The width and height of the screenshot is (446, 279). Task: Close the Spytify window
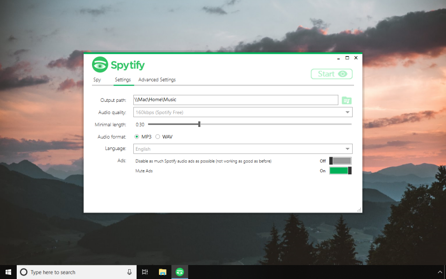coord(356,58)
